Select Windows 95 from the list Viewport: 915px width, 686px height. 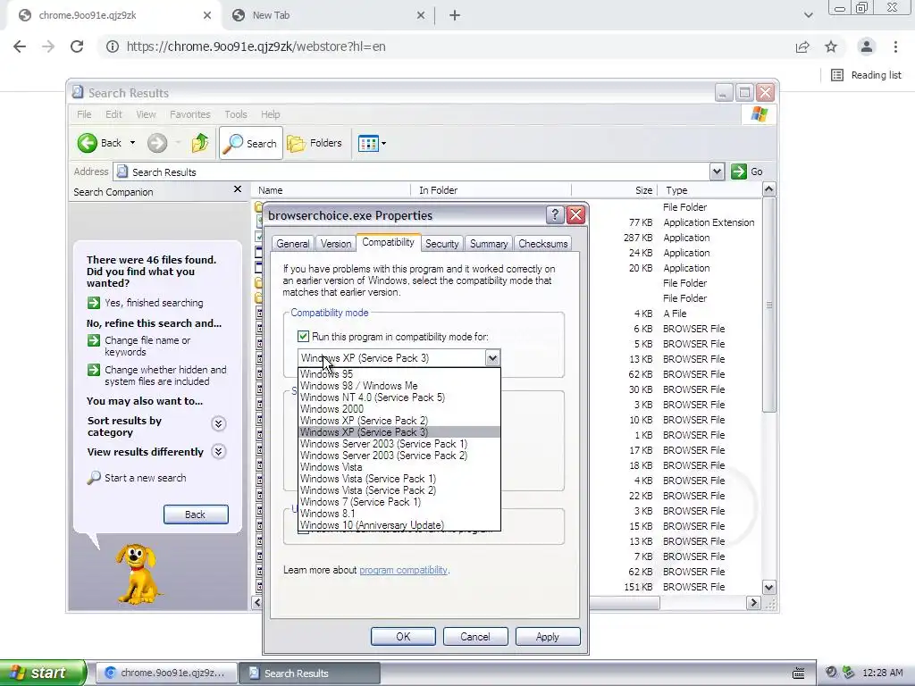pos(399,374)
